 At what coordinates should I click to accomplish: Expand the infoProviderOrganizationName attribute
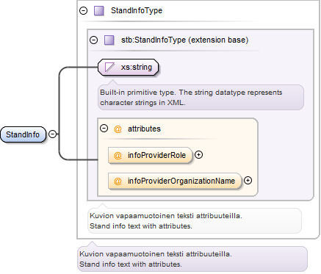[x=248, y=181]
